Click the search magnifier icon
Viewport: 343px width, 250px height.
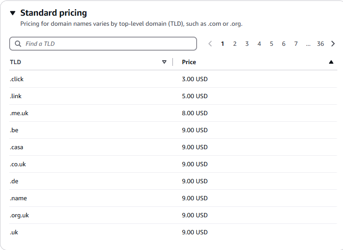(x=18, y=44)
